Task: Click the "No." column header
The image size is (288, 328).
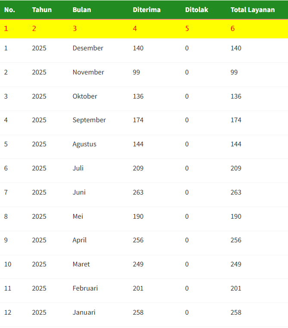Action: click(x=9, y=9)
